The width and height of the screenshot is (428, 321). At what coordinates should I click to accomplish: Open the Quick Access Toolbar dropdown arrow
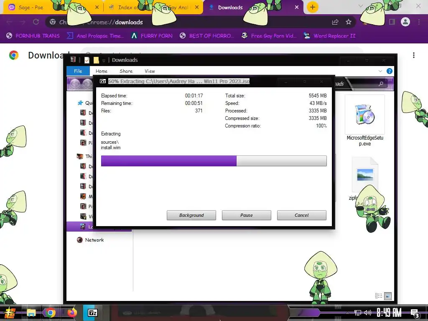[104, 60]
